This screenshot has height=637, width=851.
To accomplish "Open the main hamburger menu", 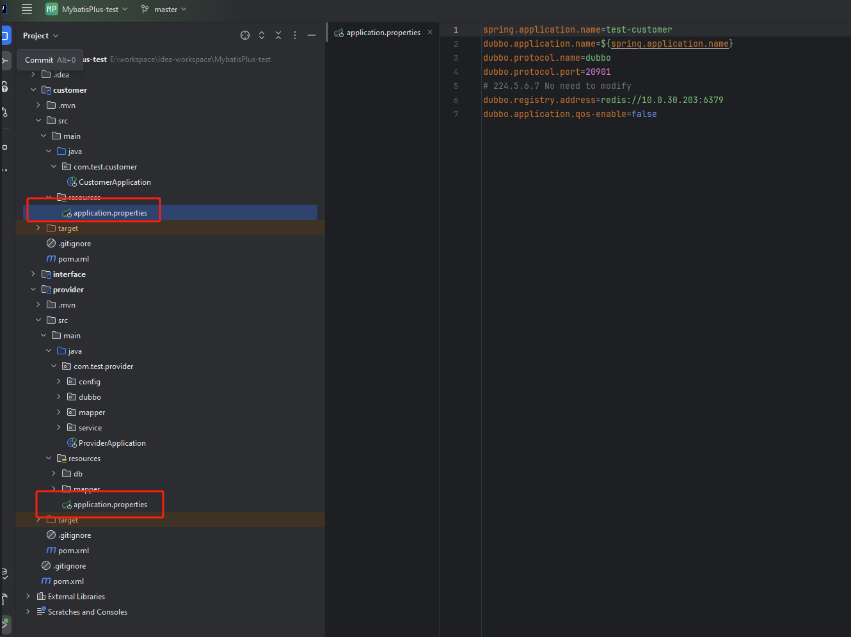I will tap(27, 9).
